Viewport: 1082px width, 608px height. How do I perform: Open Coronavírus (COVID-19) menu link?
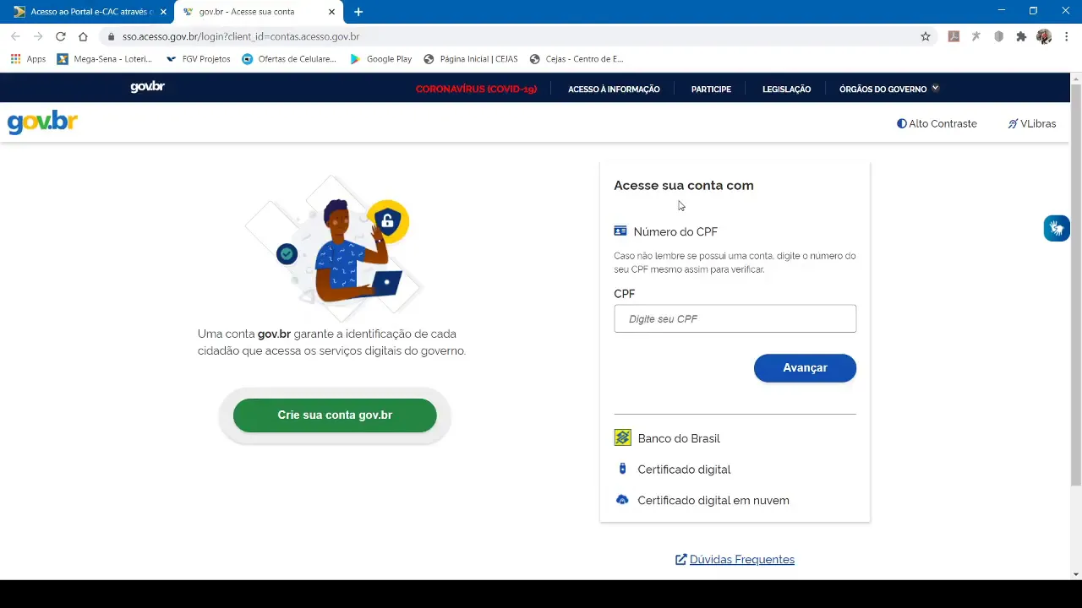point(476,89)
